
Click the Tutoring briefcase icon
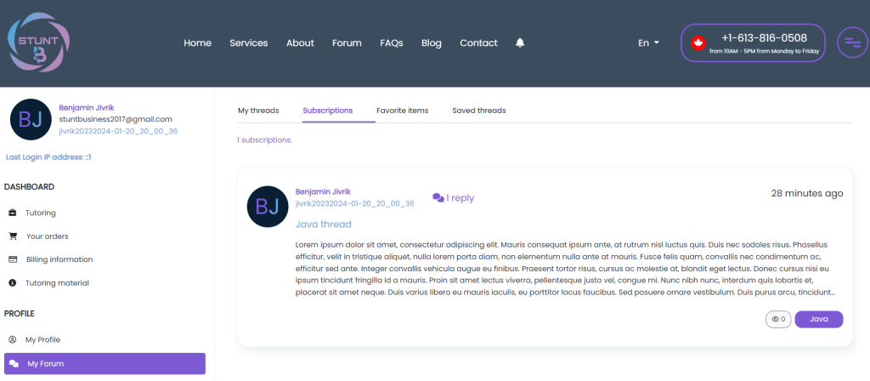pos(13,213)
